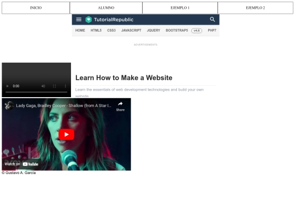Select the JAVASCRIPT nav item

(x=131, y=31)
